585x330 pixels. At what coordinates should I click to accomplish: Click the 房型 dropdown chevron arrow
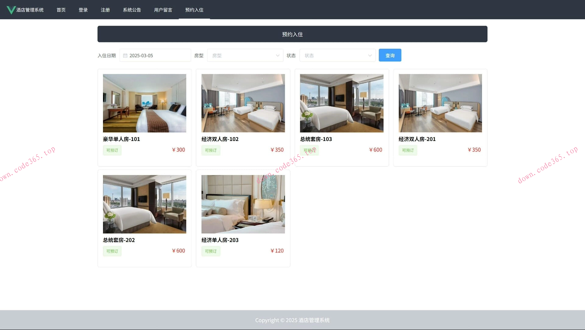tap(278, 55)
